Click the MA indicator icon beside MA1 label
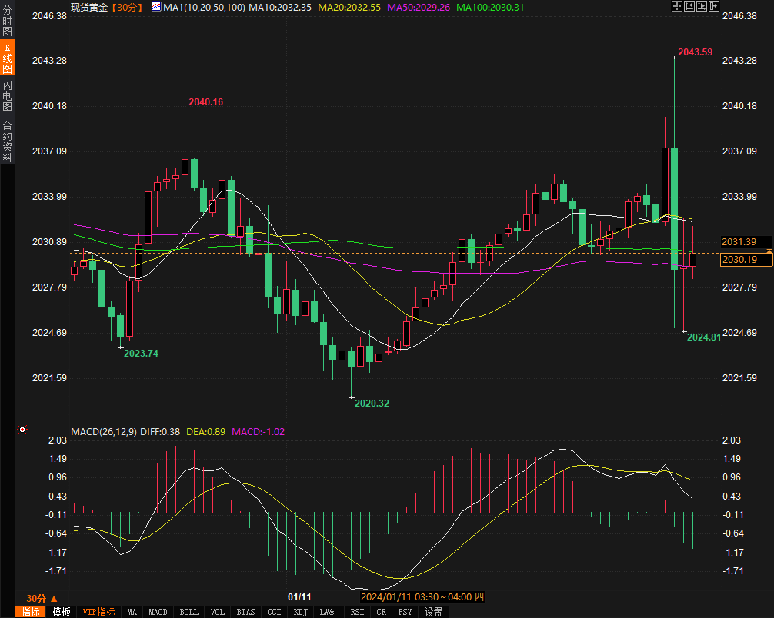This screenshot has height=618, width=774. (156, 7)
